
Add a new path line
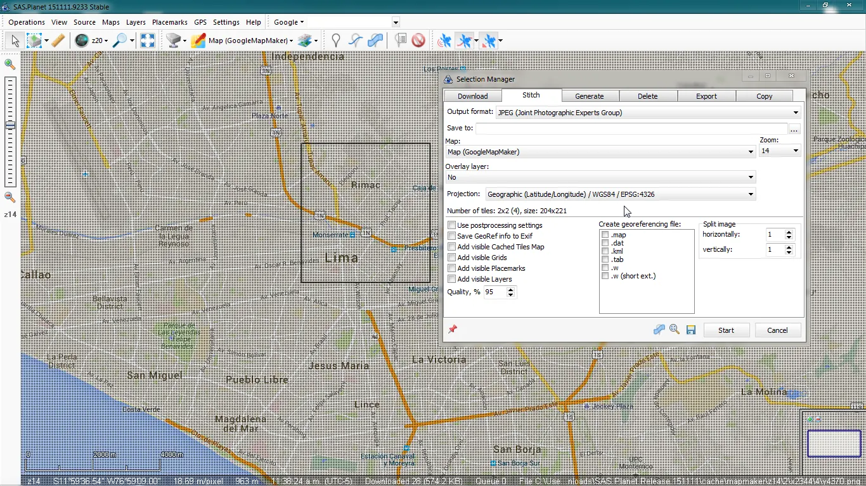[x=356, y=40]
